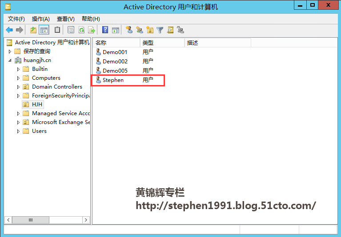Go up one level in tree

point(33,30)
